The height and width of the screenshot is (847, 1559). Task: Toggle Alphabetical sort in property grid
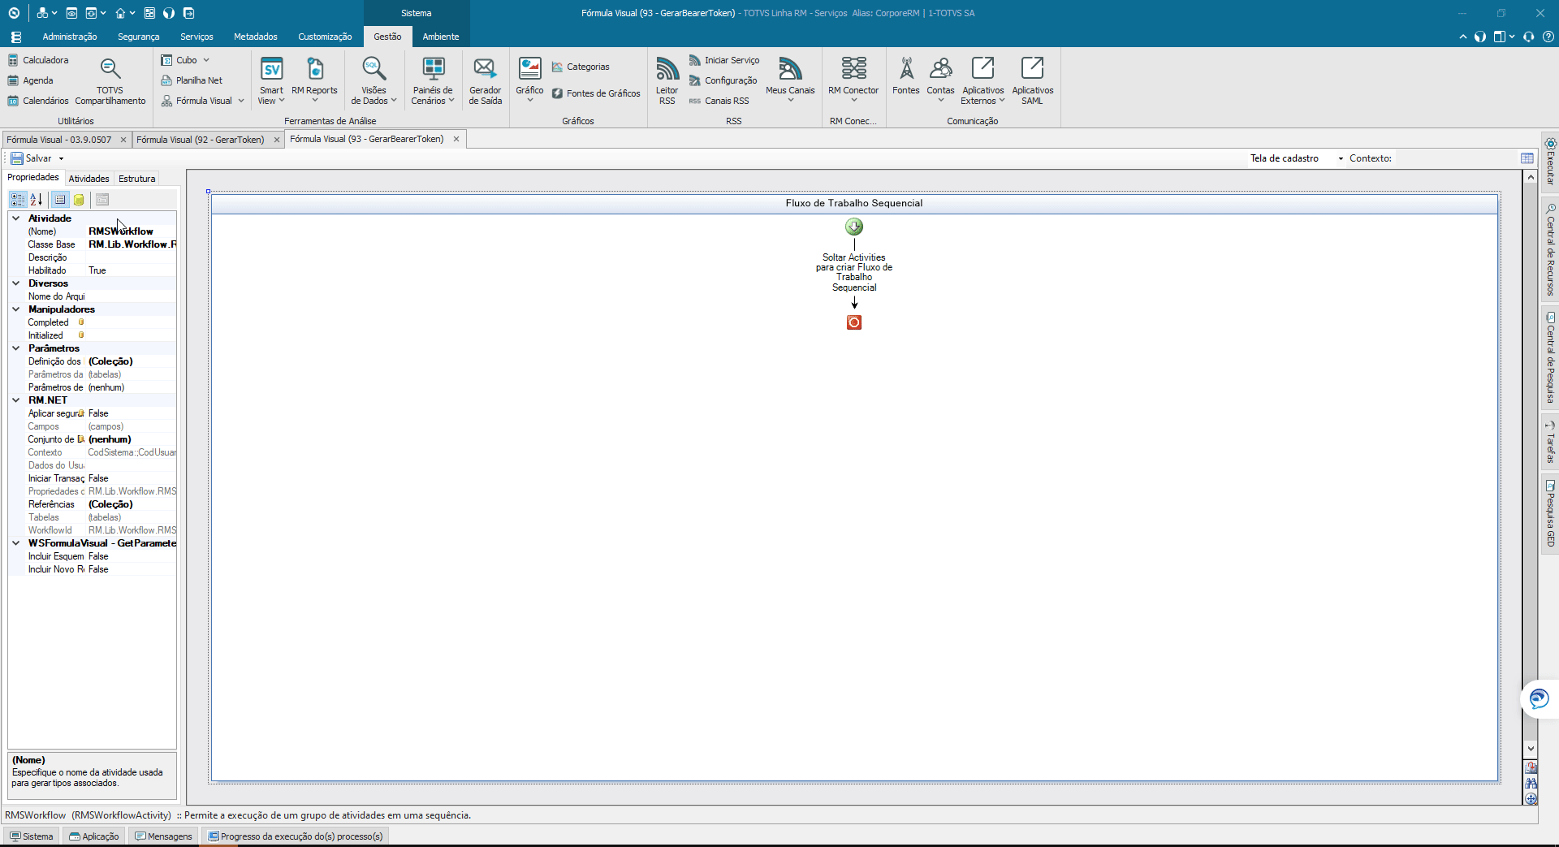[x=37, y=200]
